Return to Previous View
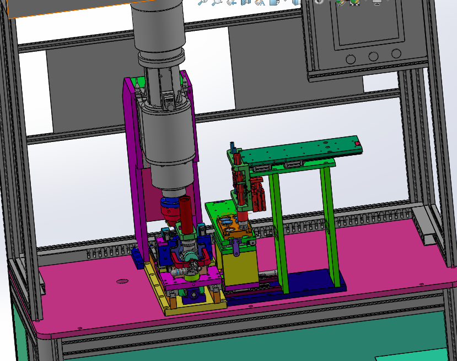Viewport: 457px width, 361px height. pyautogui.click(x=232, y=2)
